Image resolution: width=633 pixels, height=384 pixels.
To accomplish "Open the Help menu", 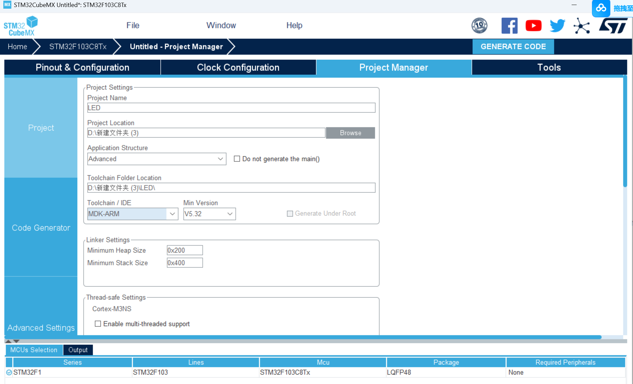I will pos(294,26).
